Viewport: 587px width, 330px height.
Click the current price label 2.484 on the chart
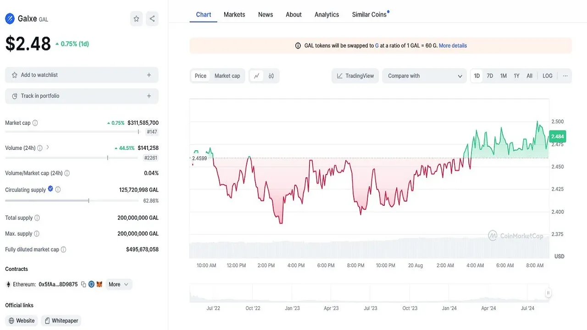click(x=558, y=137)
